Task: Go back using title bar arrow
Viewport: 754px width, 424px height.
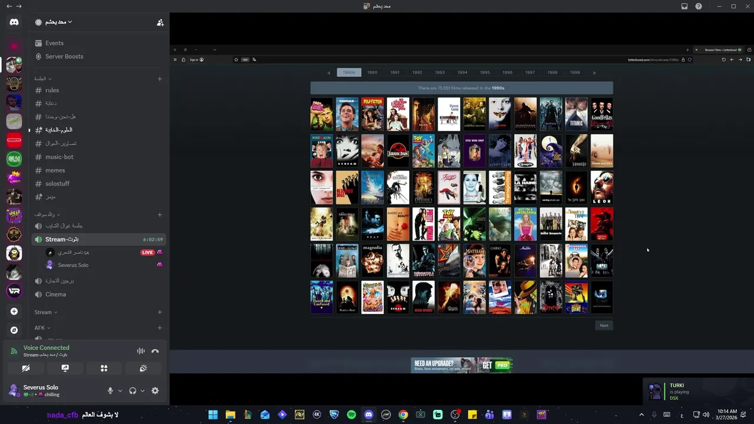Action: [x=9, y=6]
